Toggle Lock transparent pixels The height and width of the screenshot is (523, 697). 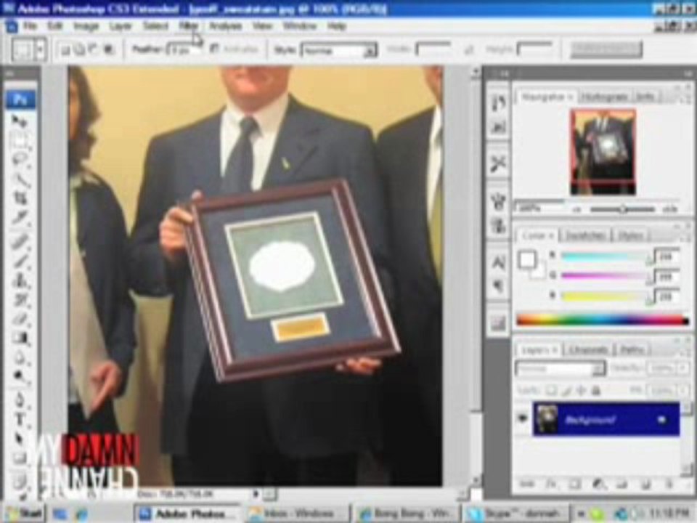(x=551, y=391)
